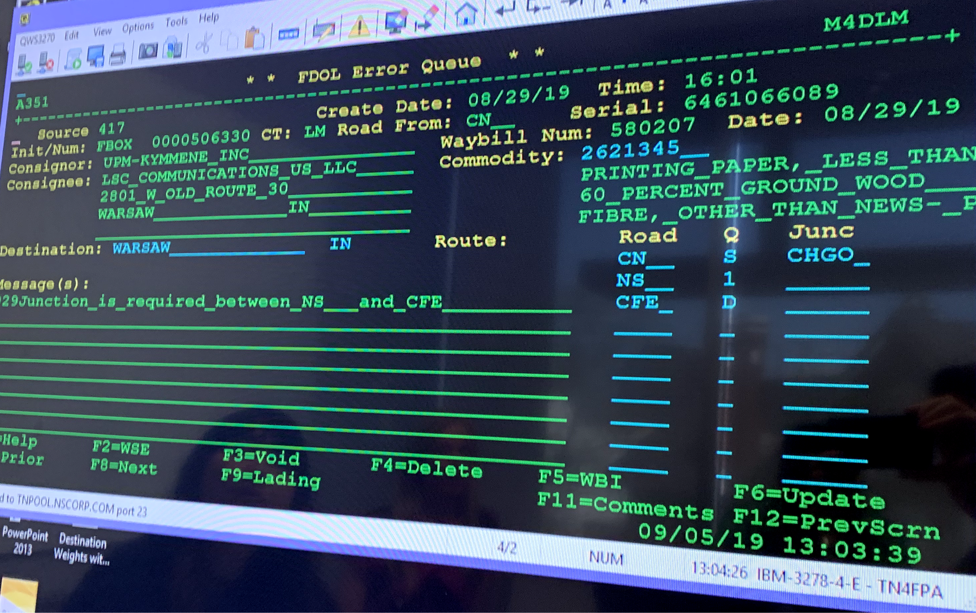Click the PRINTING_PAPER commodity description line
Image resolution: width=976 pixels, height=613 pixels.
pos(778,165)
